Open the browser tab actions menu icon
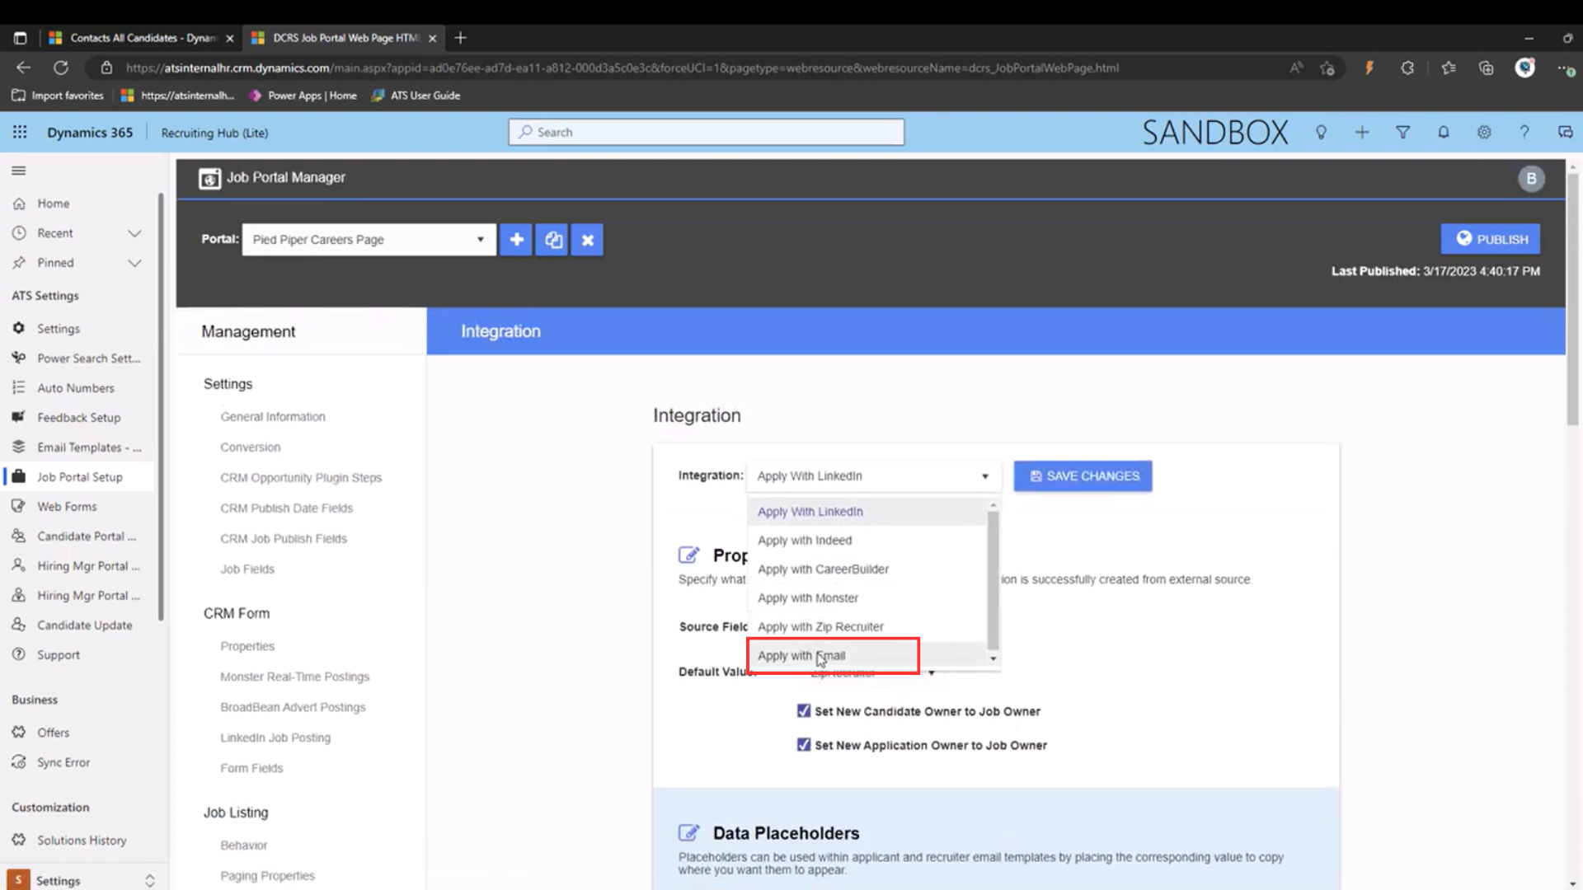Image resolution: width=1583 pixels, height=890 pixels. pyautogui.click(x=21, y=38)
